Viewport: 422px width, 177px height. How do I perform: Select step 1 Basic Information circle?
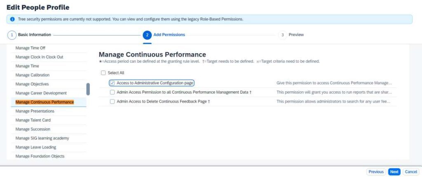12,35
